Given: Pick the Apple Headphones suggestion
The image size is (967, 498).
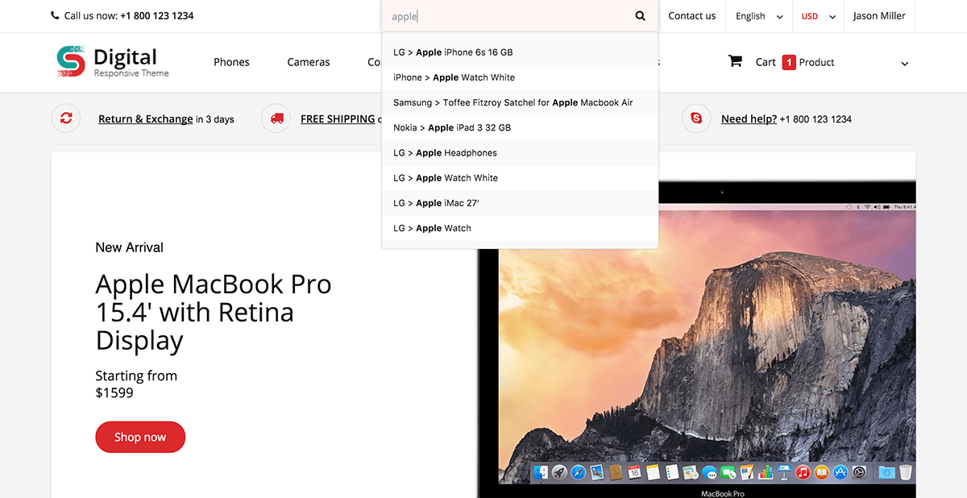Looking at the screenshot, I should pos(445,153).
